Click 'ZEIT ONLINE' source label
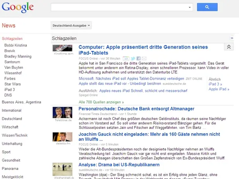 point(194,79)
